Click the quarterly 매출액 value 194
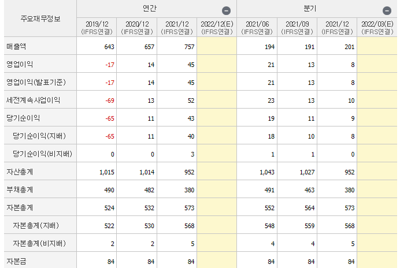 click(x=269, y=47)
